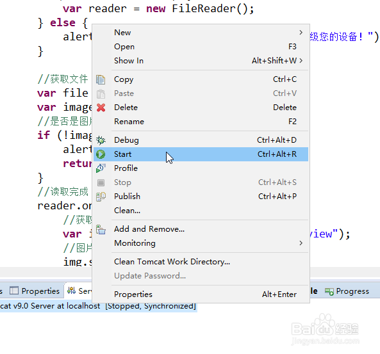Click the "Alt+Enter" shortcut text
Image resolution: width=380 pixels, height=354 pixels.
point(279,294)
